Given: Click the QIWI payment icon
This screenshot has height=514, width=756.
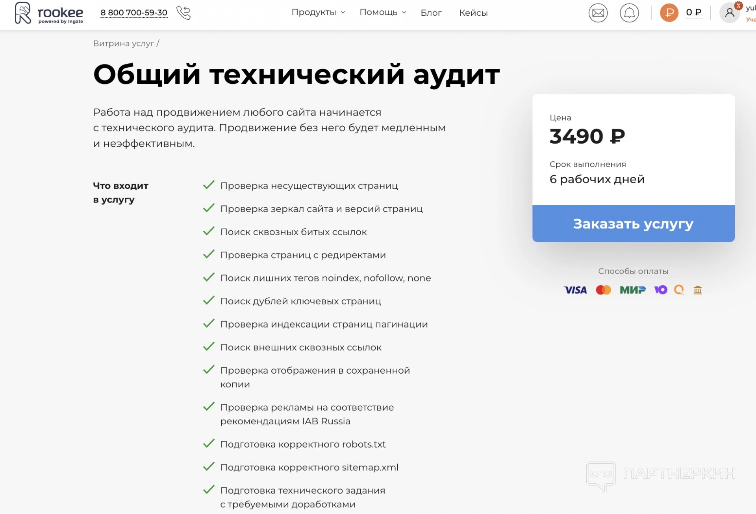Looking at the screenshot, I should [x=679, y=290].
